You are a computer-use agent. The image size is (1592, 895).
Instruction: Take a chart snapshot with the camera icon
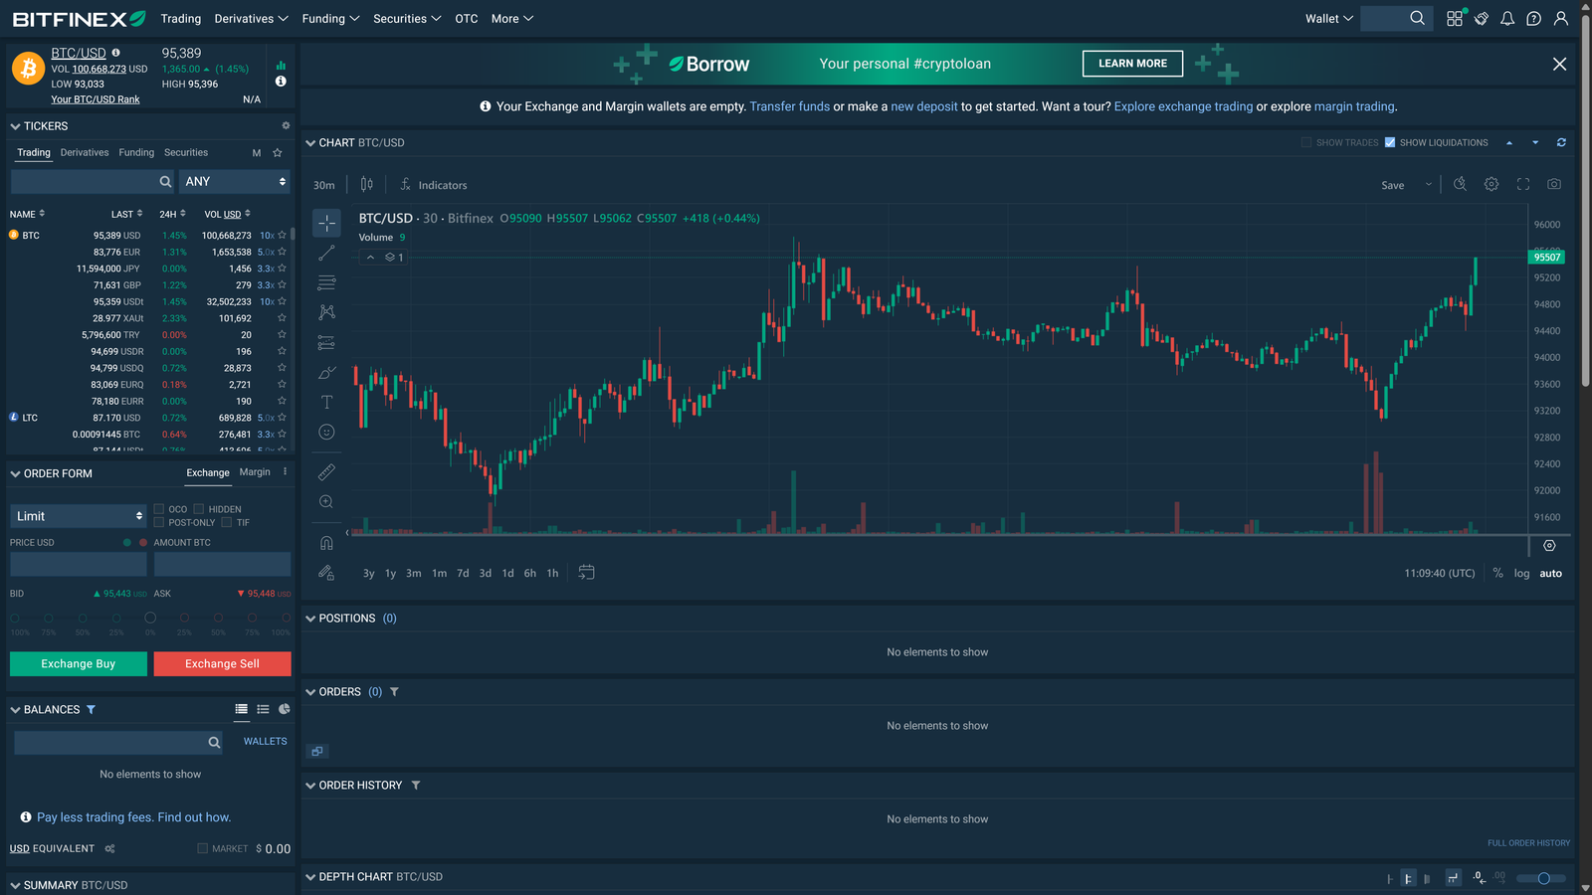tap(1553, 184)
